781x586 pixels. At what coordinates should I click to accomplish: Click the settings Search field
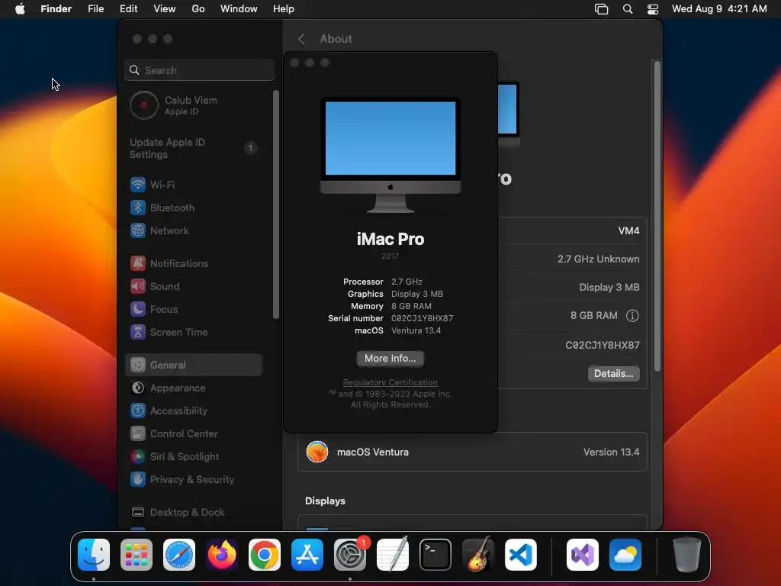(x=199, y=70)
